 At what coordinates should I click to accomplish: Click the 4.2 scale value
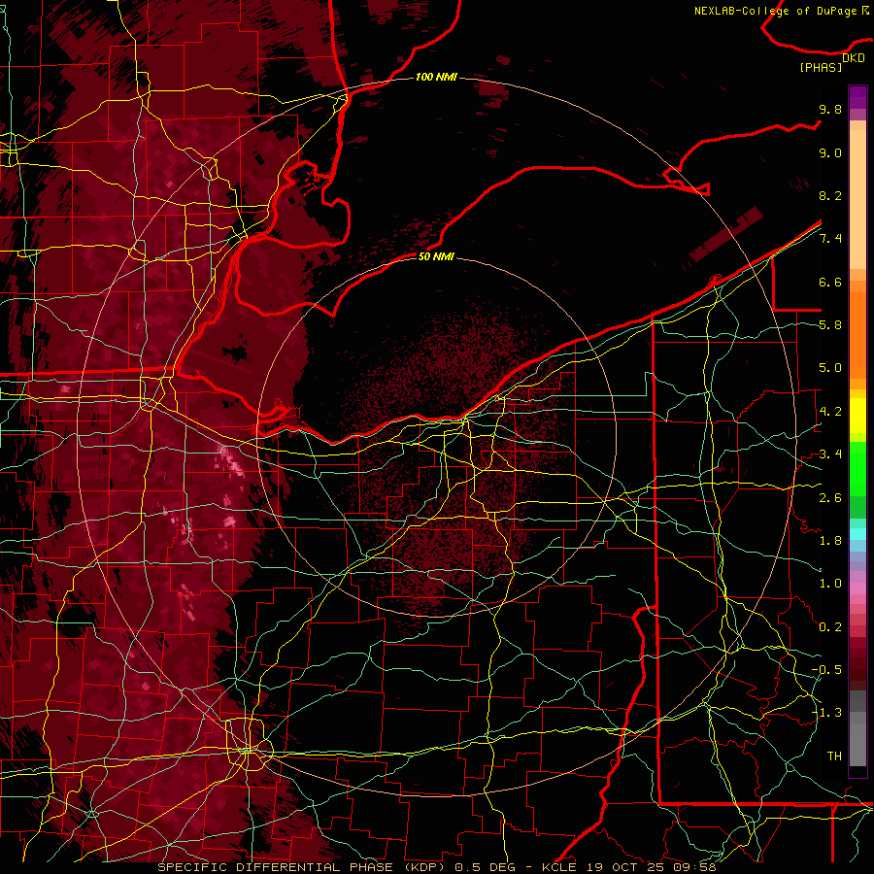(x=830, y=412)
